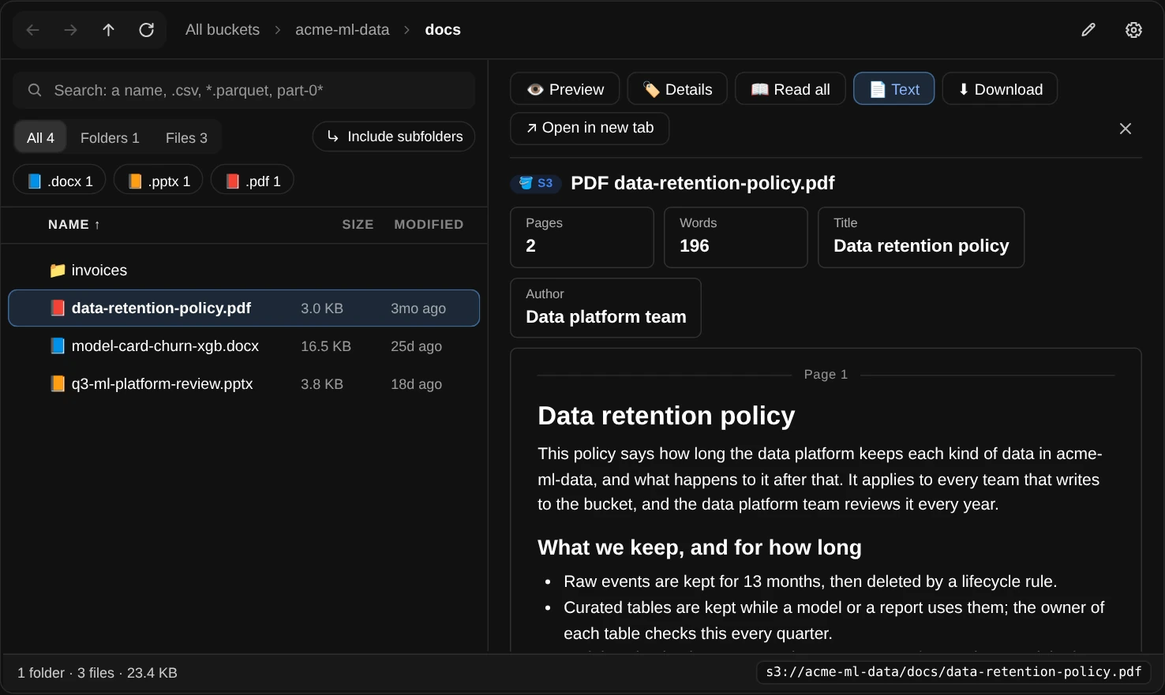This screenshot has width=1165, height=695.
Task: Close the file preview panel
Action: (1126, 129)
